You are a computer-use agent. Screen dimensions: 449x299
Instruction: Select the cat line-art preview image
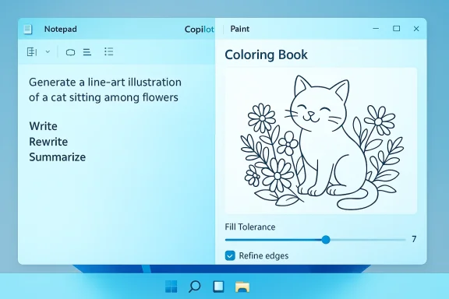tap(321, 141)
